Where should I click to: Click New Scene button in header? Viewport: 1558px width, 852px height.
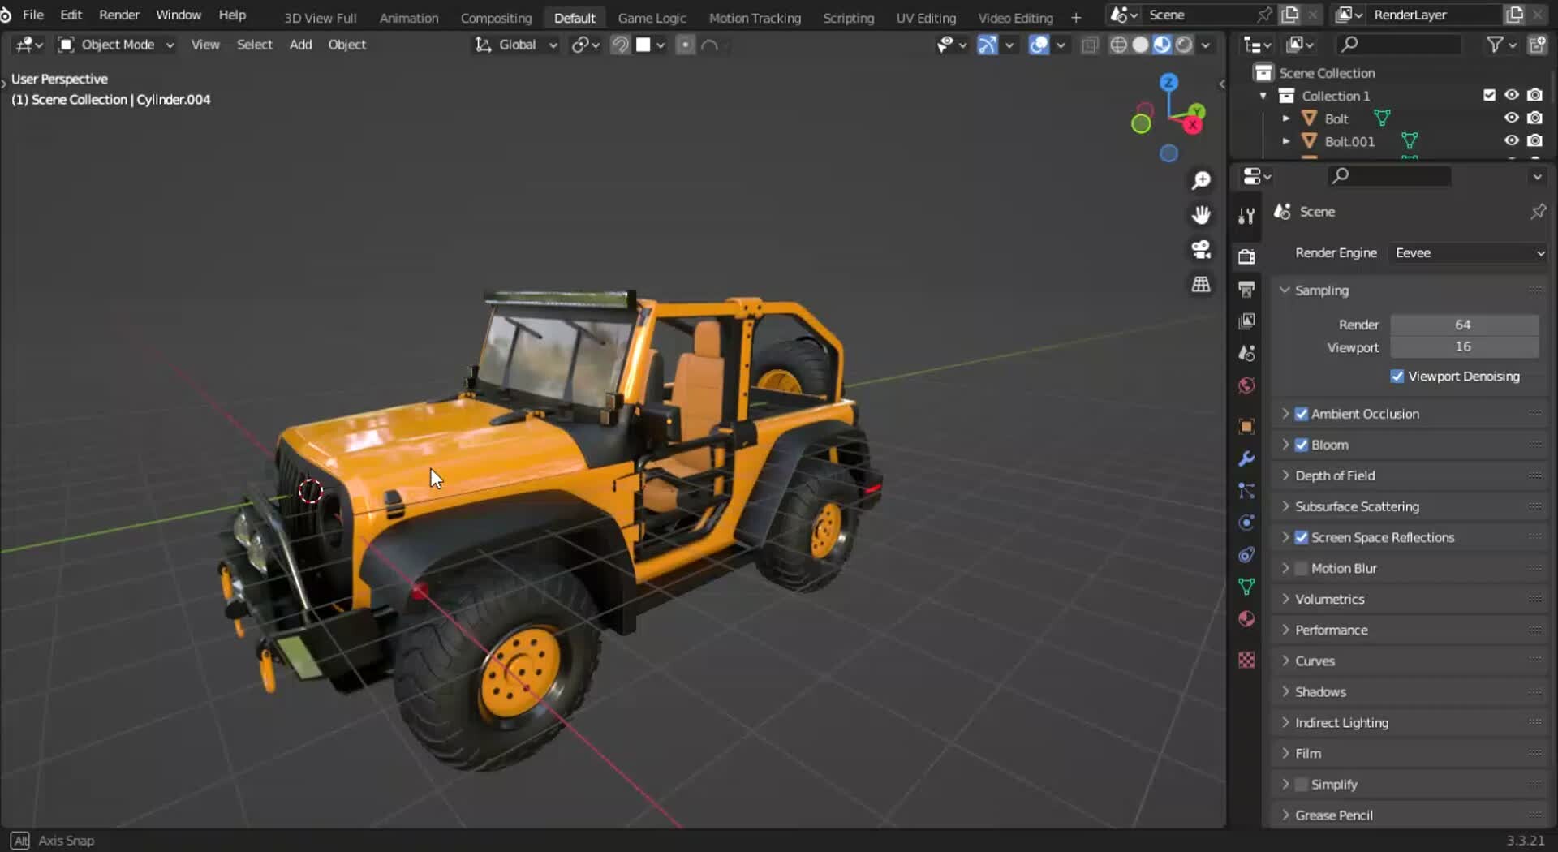click(1290, 14)
